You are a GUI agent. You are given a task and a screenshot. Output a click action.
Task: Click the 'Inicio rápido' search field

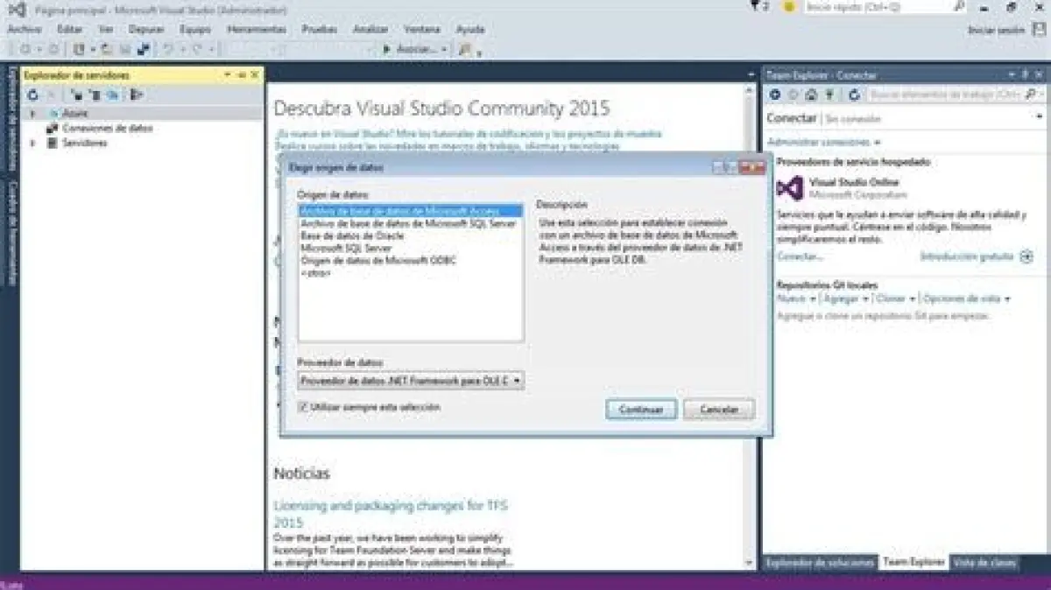click(x=876, y=7)
